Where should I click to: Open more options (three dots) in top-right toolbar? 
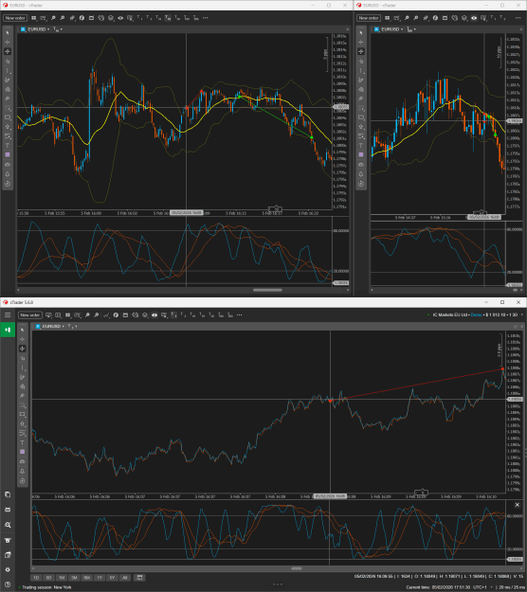point(518,18)
